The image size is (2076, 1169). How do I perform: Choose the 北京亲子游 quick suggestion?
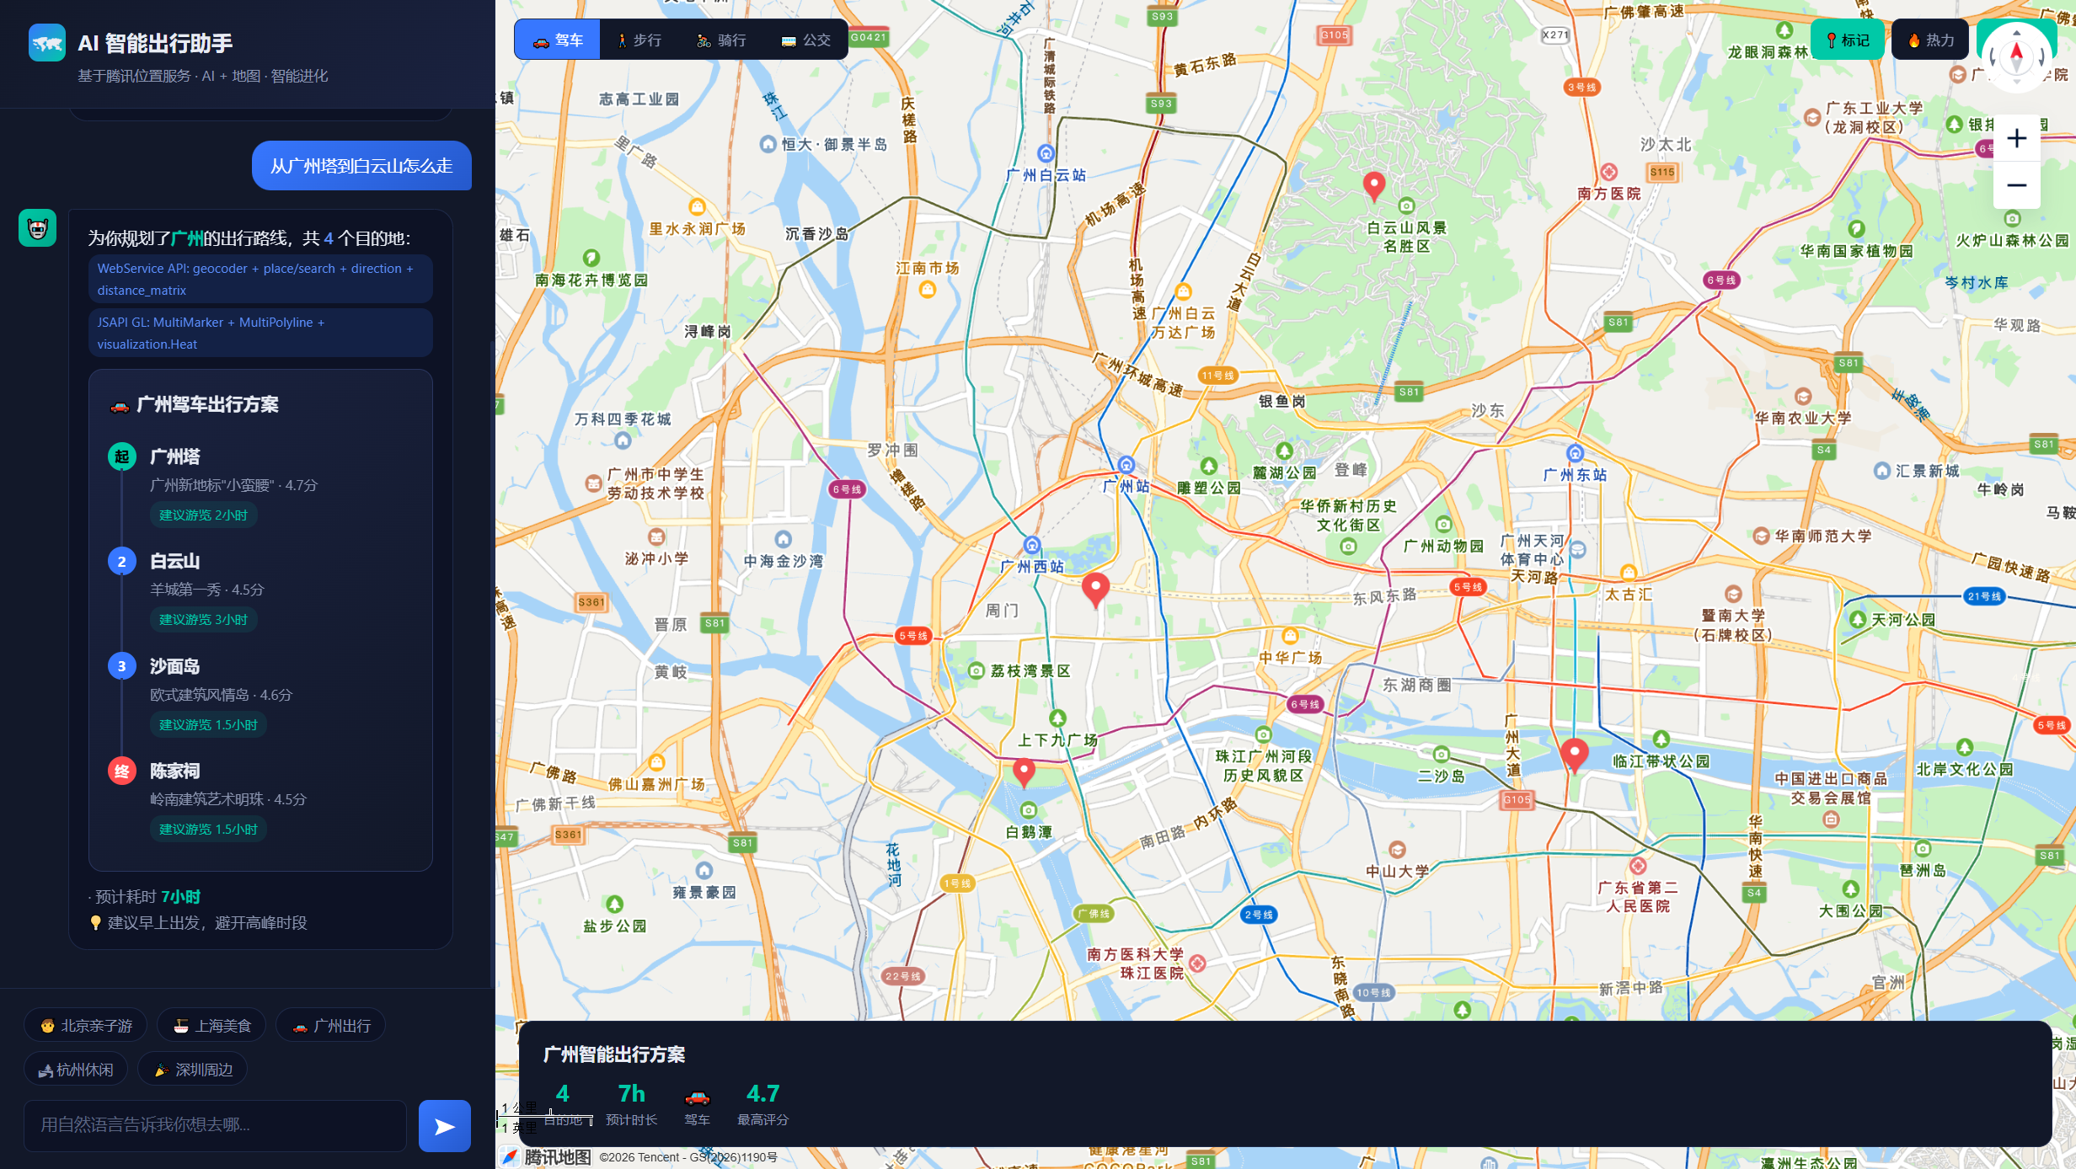[x=85, y=1025]
